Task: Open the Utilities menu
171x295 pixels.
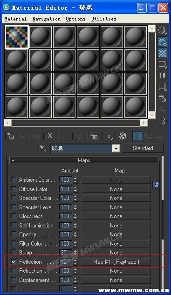Action: click(103, 19)
